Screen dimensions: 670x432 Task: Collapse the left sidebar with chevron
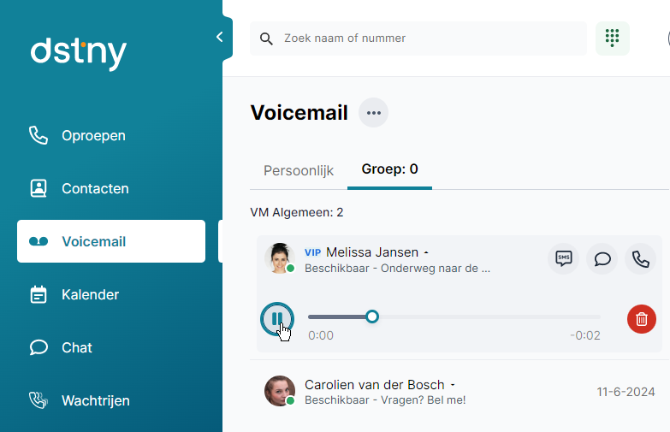click(220, 38)
